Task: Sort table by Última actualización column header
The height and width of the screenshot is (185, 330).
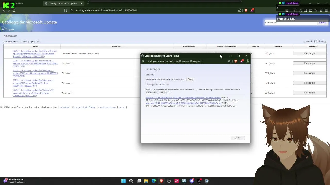Action: (226, 47)
